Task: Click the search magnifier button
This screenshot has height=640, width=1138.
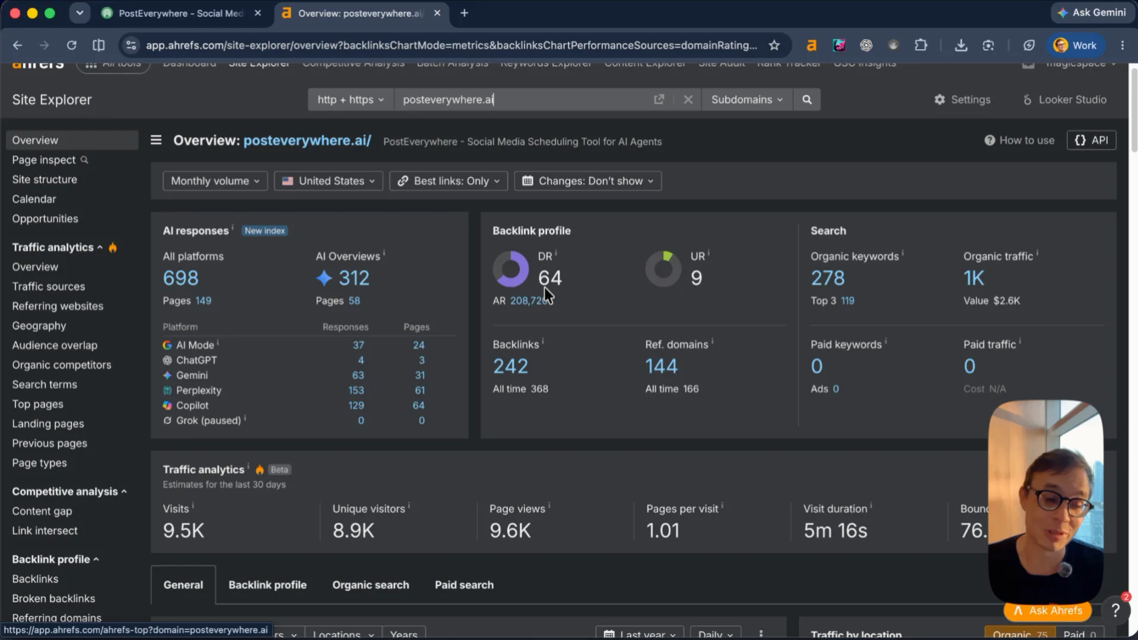Action: click(807, 100)
